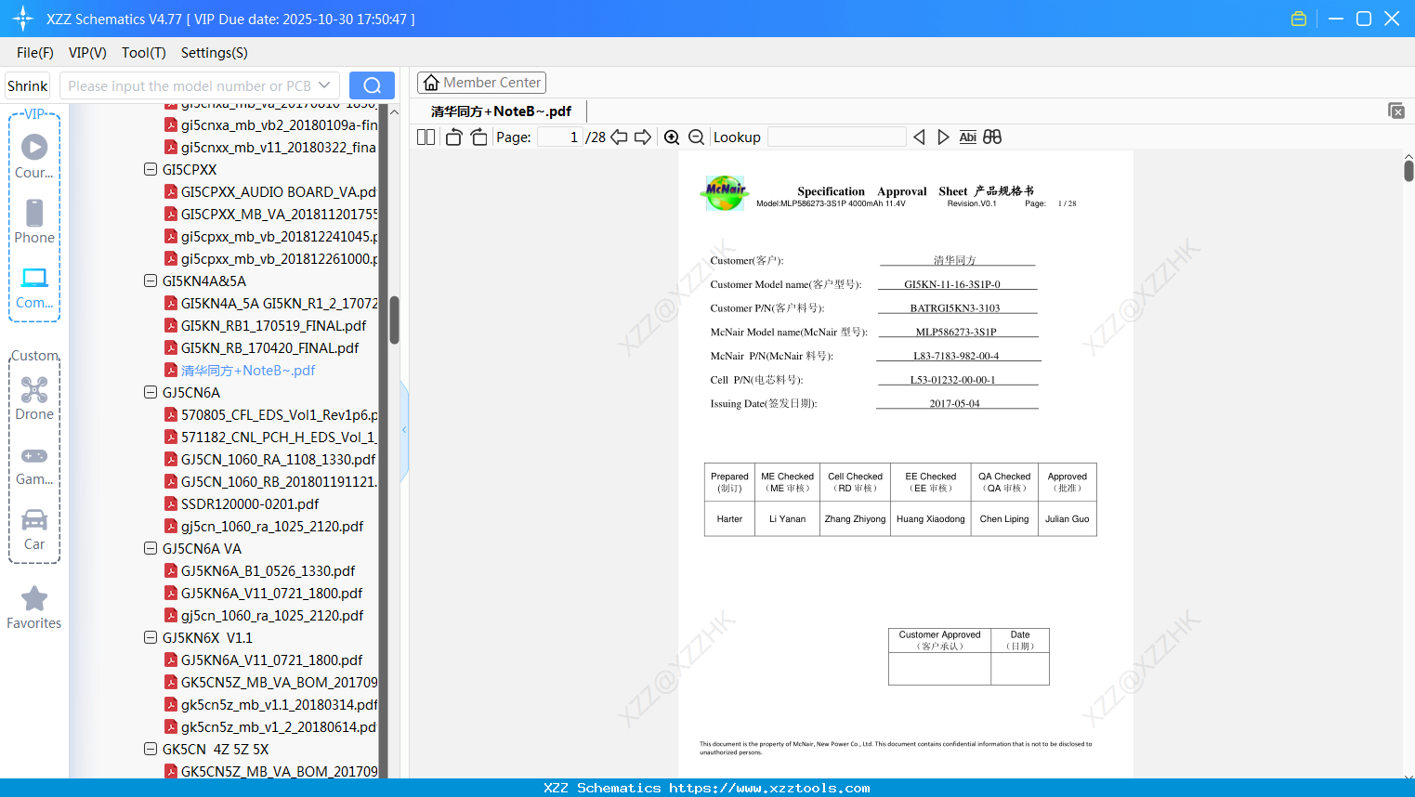Zoom out of the PDF
The image size is (1415, 797).
(x=696, y=137)
